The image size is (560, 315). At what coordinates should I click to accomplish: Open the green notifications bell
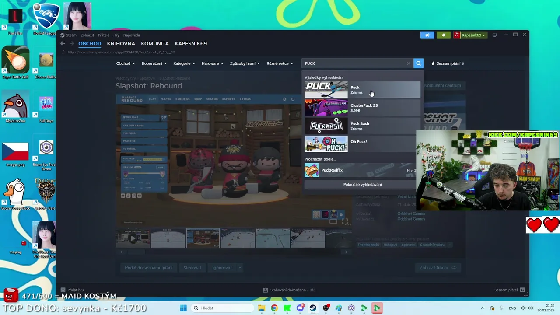pyautogui.click(x=443, y=35)
